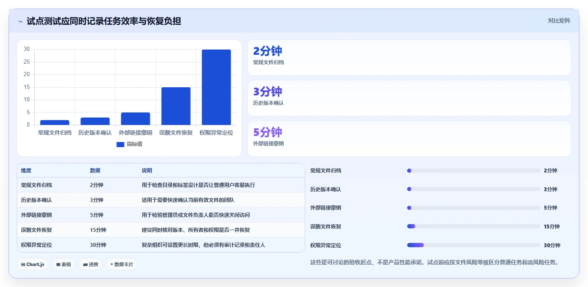
Task: Click the progress bar for 权限异常定位
Action: 474,245
